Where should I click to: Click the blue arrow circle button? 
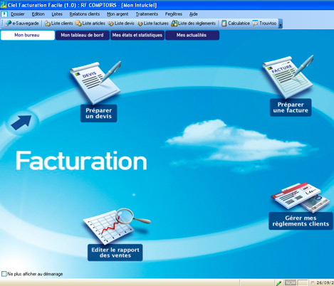[x=21, y=122]
